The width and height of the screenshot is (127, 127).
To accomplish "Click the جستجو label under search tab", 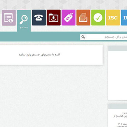I will pos(24,27).
